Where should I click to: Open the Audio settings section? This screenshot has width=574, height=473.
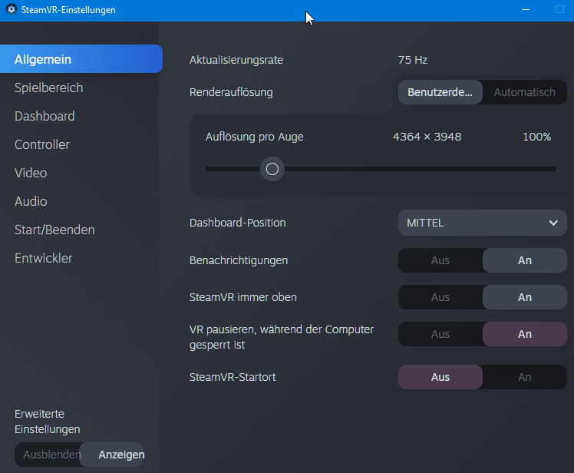pyautogui.click(x=31, y=201)
